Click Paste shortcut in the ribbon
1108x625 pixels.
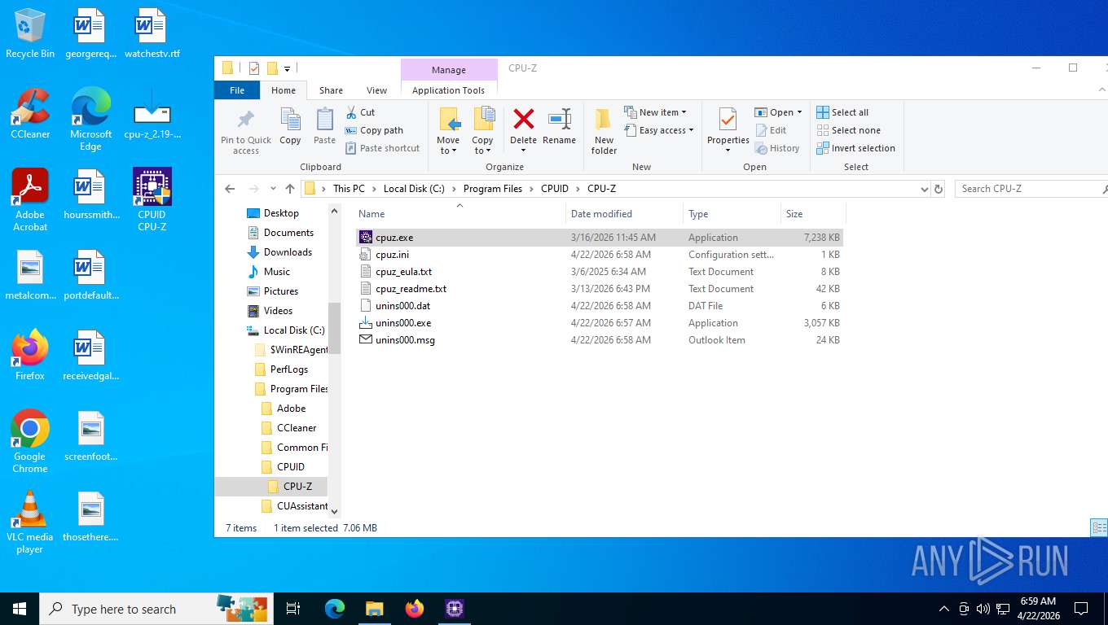pyautogui.click(x=382, y=148)
